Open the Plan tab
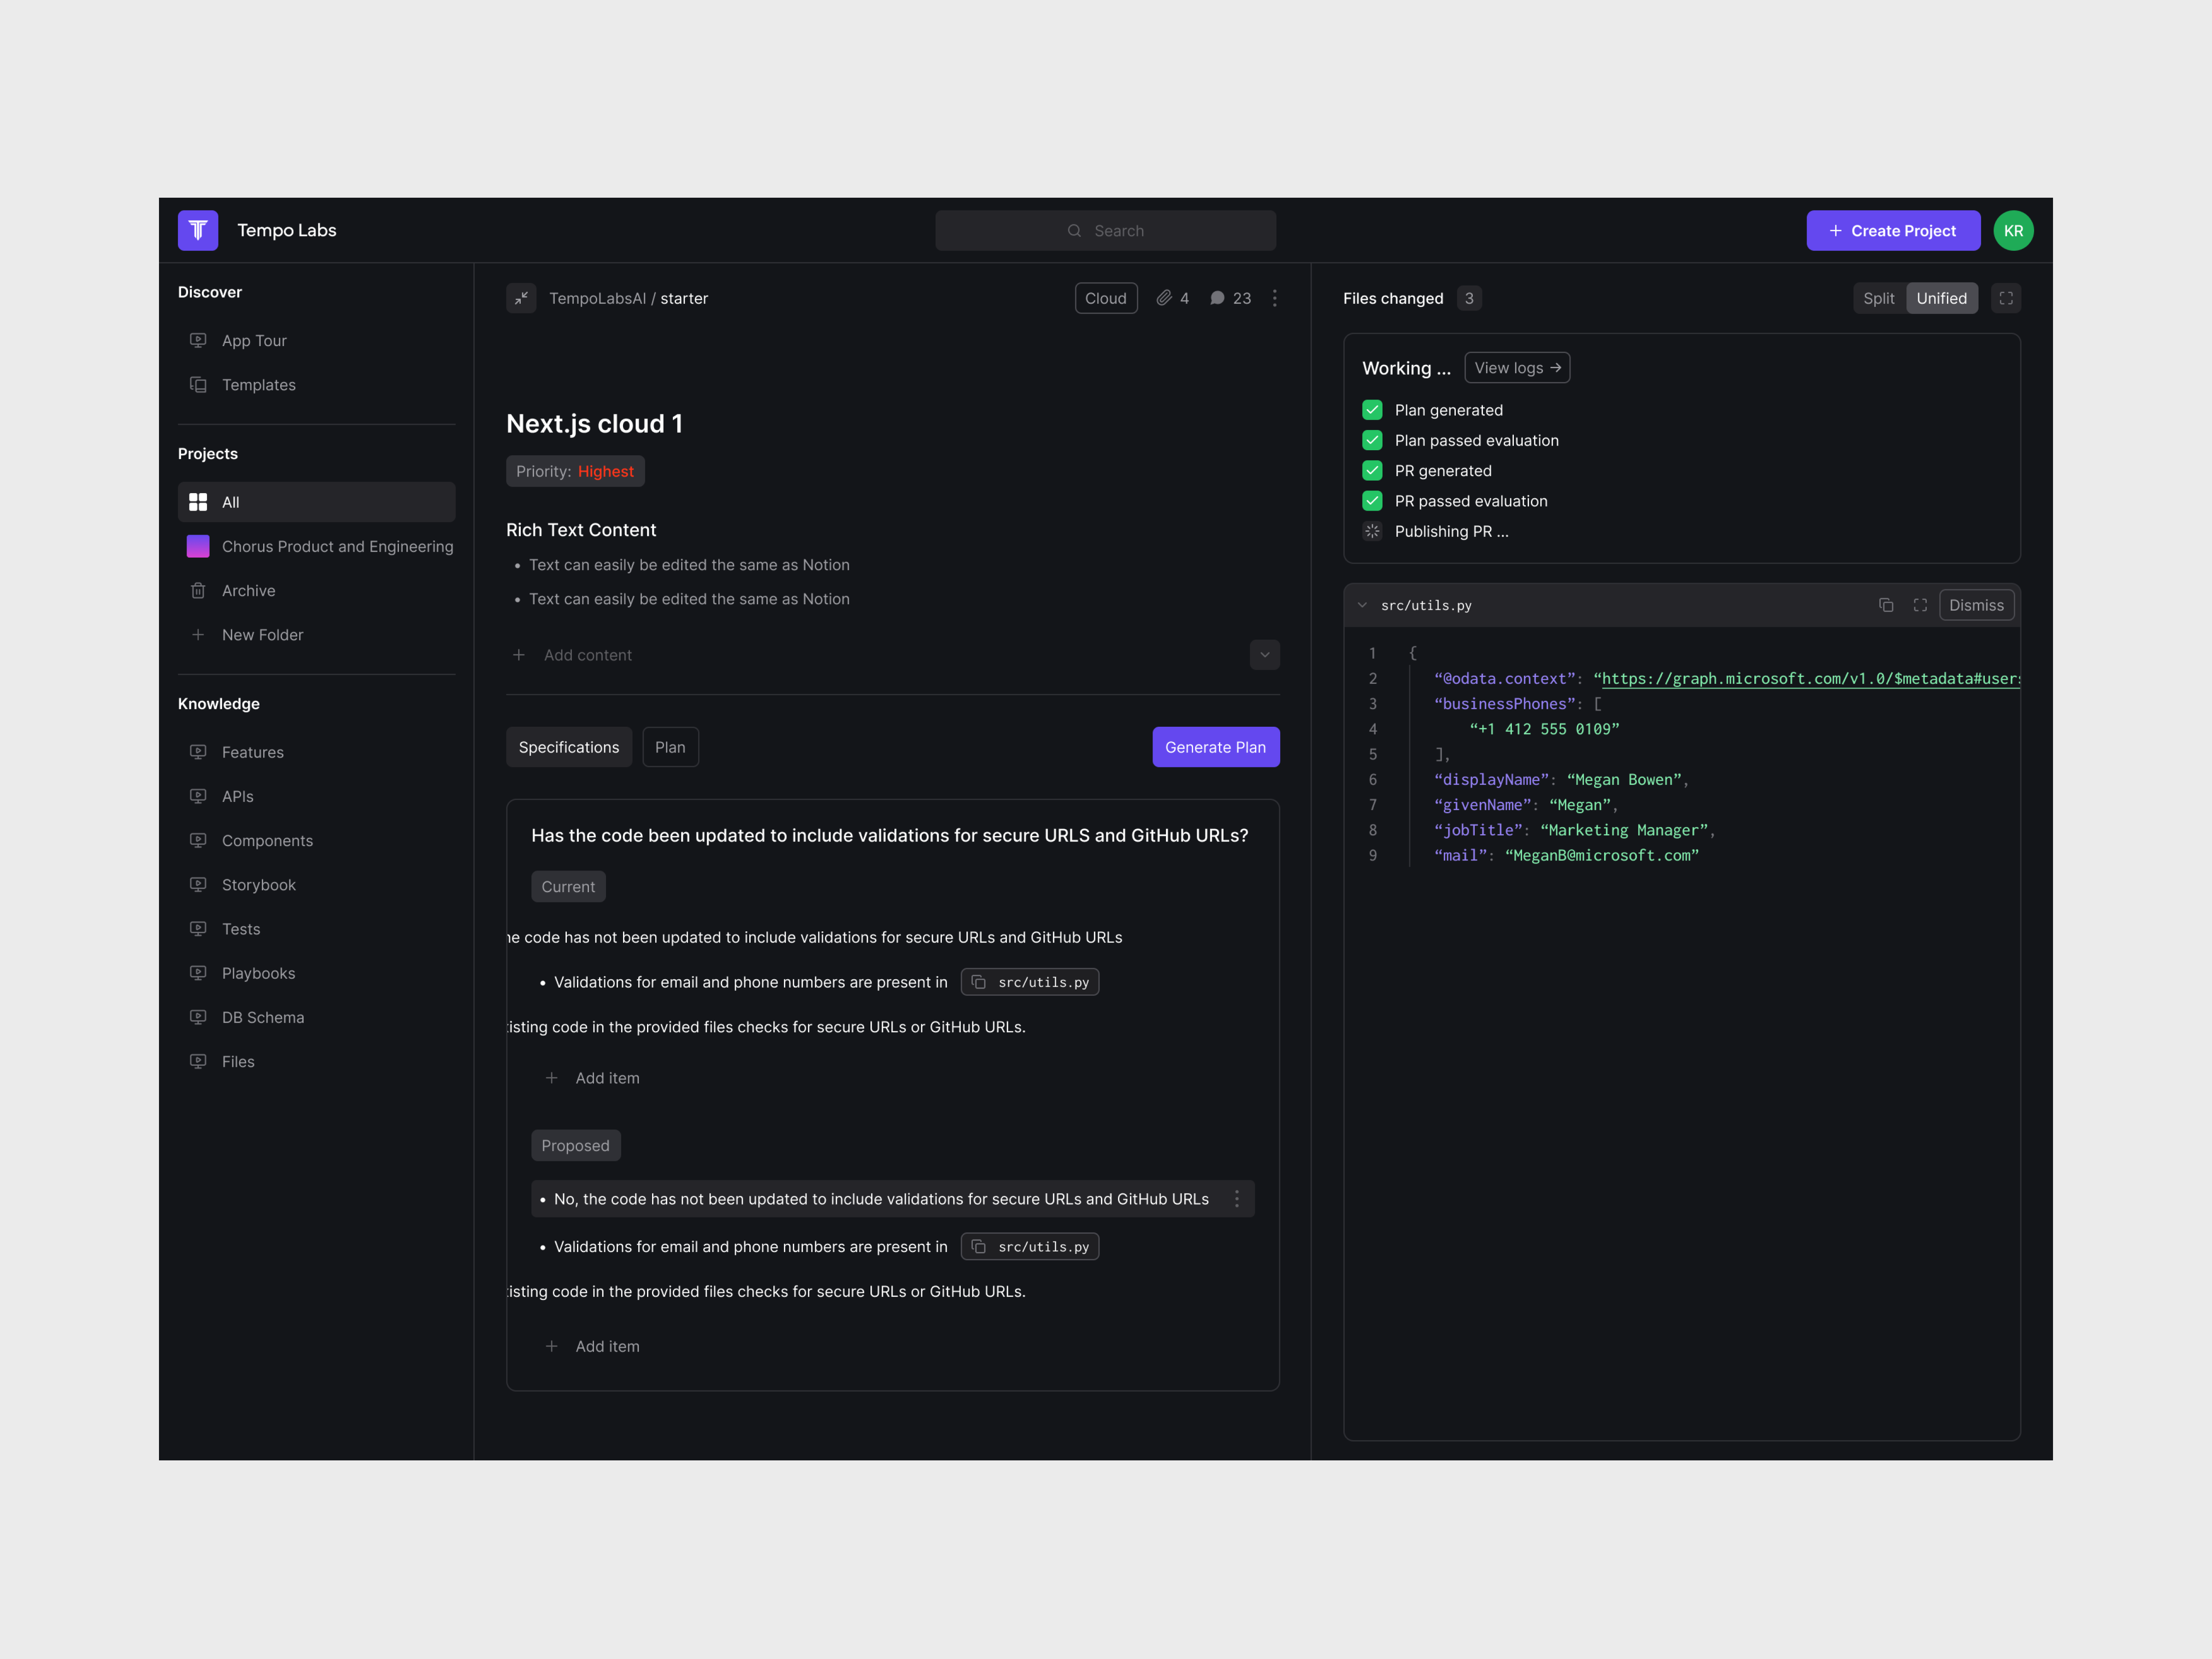Image resolution: width=2212 pixels, height=1659 pixels. tap(670, 746)
